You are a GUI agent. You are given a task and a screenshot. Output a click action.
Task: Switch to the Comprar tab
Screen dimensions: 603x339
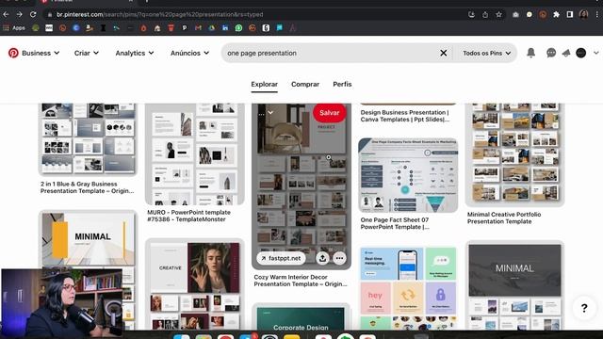click(305, 84)
